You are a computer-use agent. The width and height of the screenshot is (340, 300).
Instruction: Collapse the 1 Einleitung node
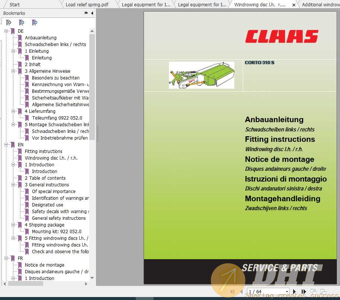[13, 51]
